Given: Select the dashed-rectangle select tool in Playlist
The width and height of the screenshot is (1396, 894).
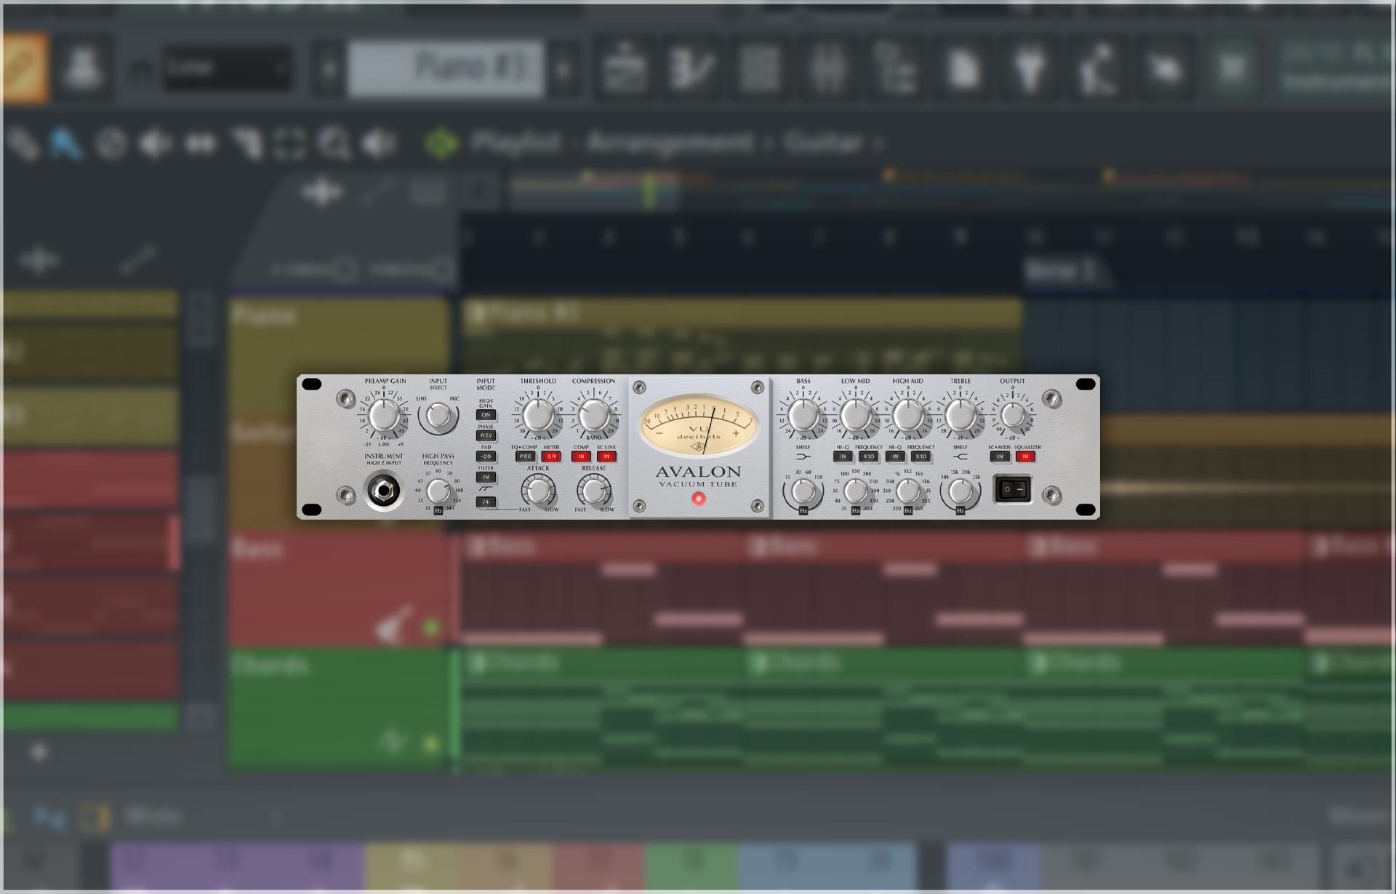Looking at the screenshot, I should (289, 144).
